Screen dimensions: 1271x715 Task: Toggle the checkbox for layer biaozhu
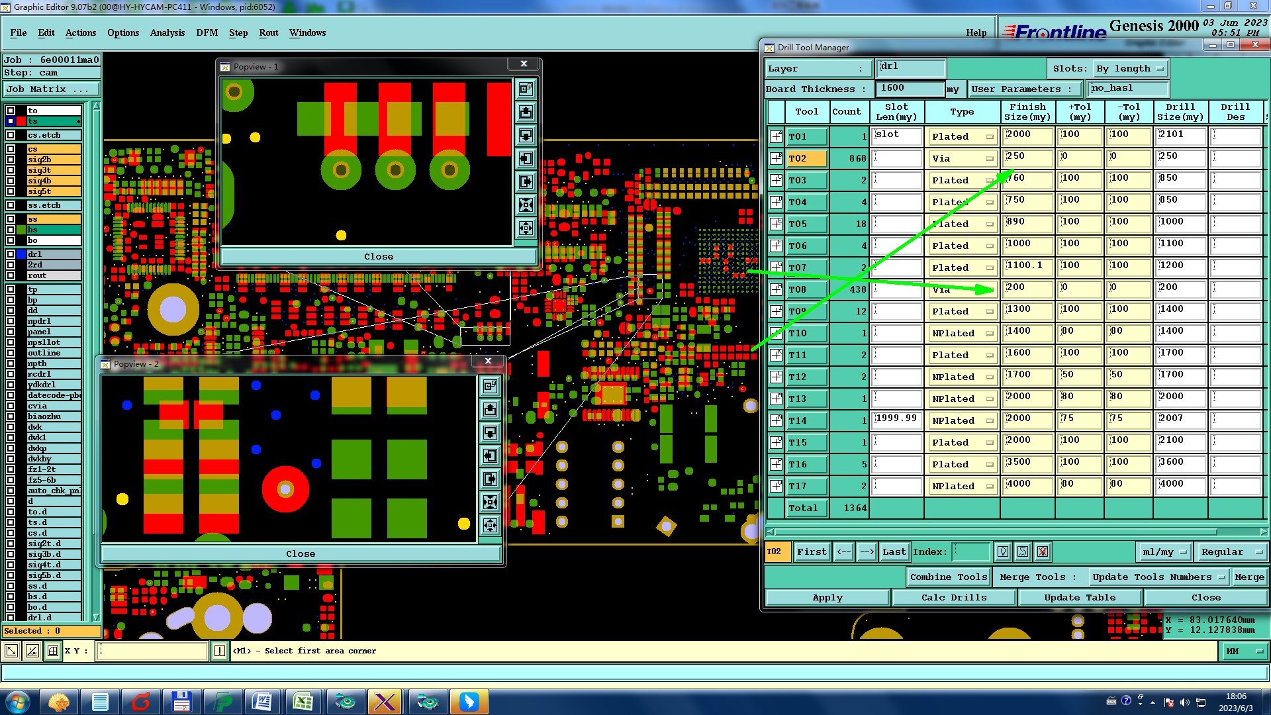[11, 416]
